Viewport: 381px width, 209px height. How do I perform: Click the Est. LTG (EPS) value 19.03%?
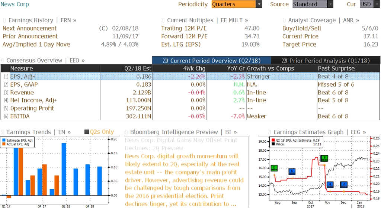(250, 44)
